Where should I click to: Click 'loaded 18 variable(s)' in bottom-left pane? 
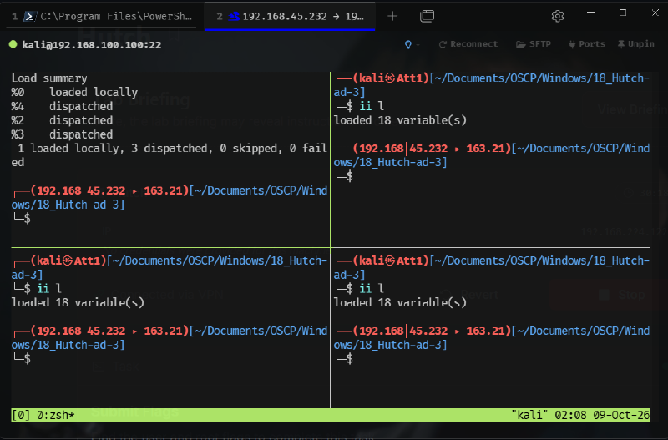[x=78, y=302]
